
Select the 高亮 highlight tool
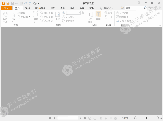click(98, 16)
